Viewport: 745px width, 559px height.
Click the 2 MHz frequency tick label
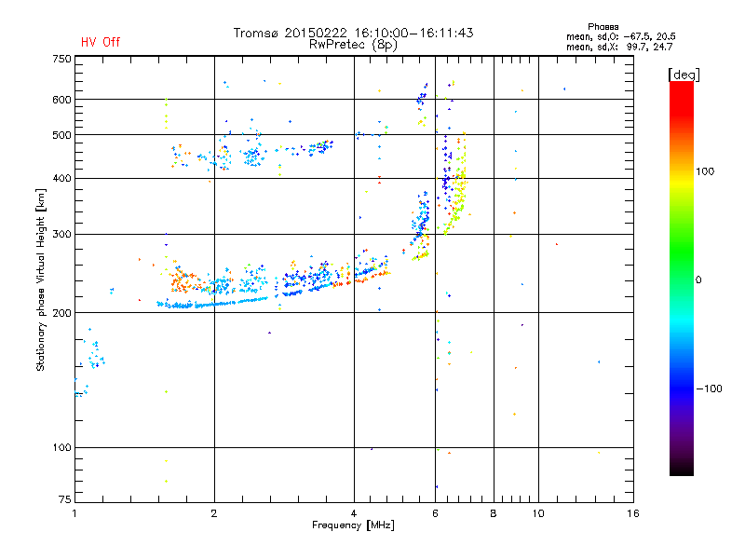[x=214, y=513]
